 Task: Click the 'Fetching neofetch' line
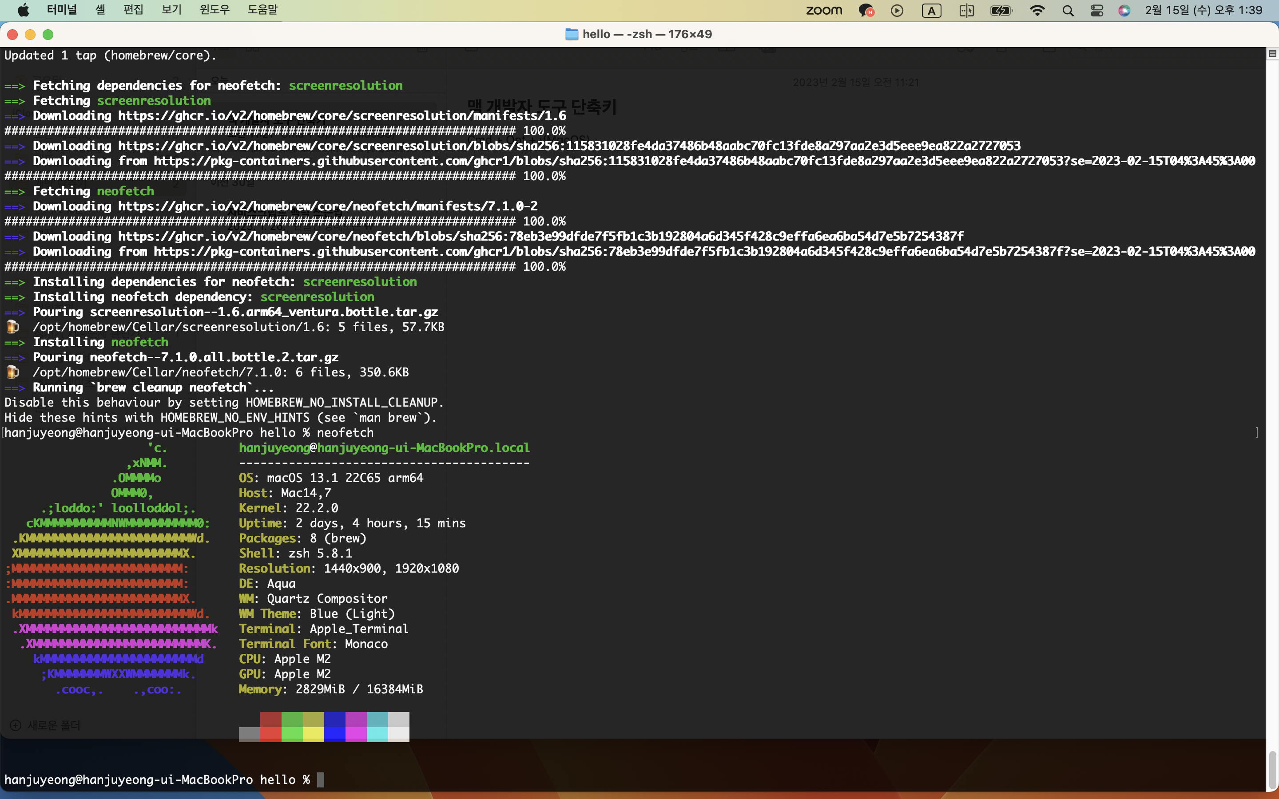pos(79,191)
